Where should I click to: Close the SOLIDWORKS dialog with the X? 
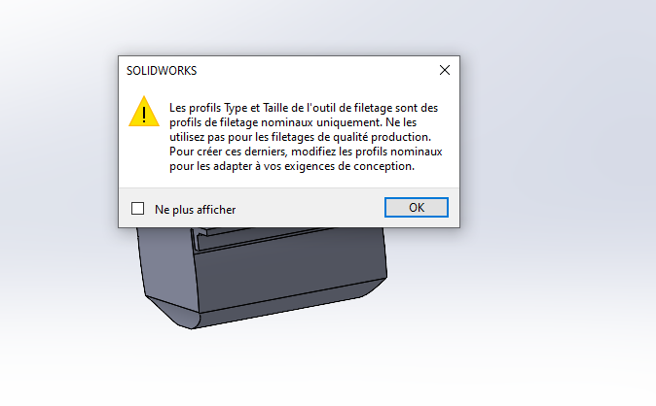(445, 70)
